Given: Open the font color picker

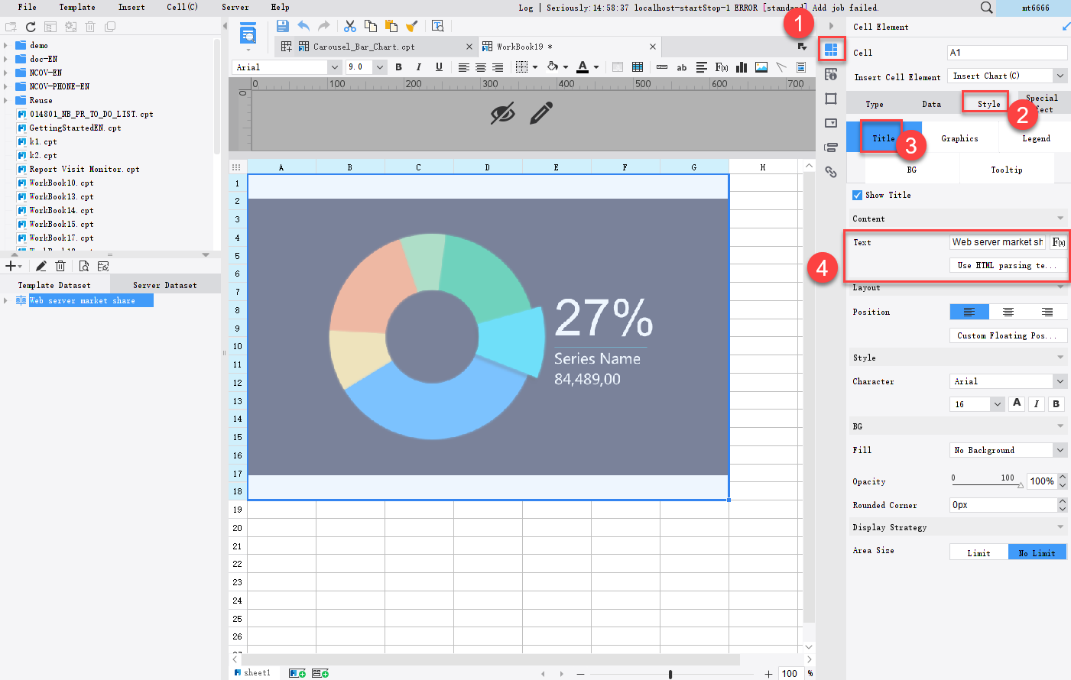Looking at the screenshot, I should pos(584,66).
